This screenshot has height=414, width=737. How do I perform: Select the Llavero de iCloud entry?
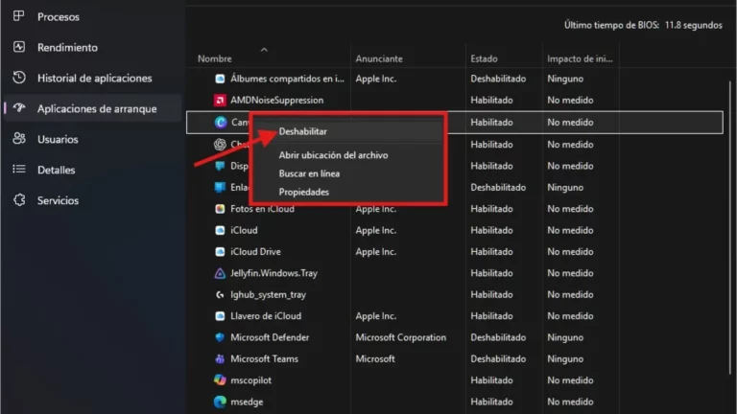(266, 316)
